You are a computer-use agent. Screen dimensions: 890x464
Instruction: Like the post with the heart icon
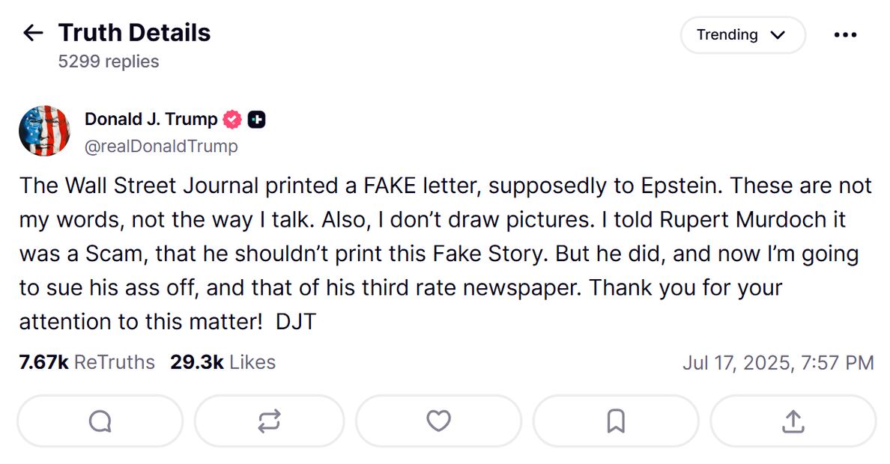(438, 421)
